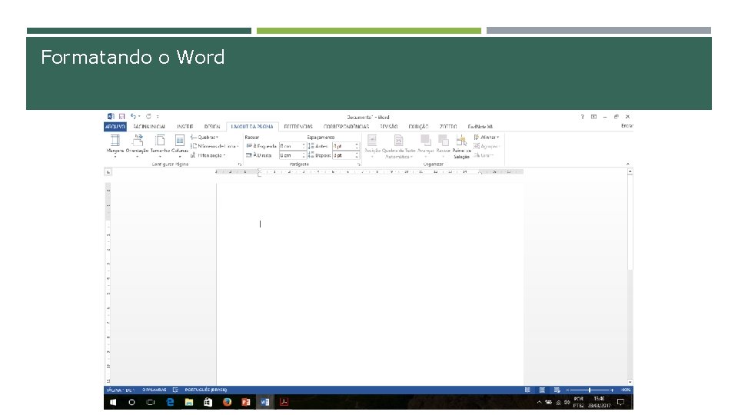
Task: Open the Parágrafo dialog launcher
Action: [x=359, y=164]
